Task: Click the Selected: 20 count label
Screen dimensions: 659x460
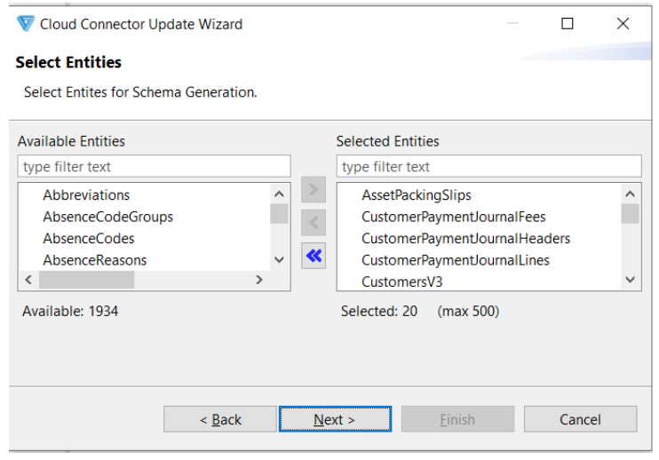Action: point(379,312)
